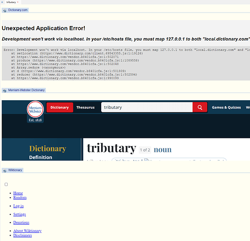Switch to Thesaurus mode
This screenshot has width=250, height=241.
pos(85,107)
